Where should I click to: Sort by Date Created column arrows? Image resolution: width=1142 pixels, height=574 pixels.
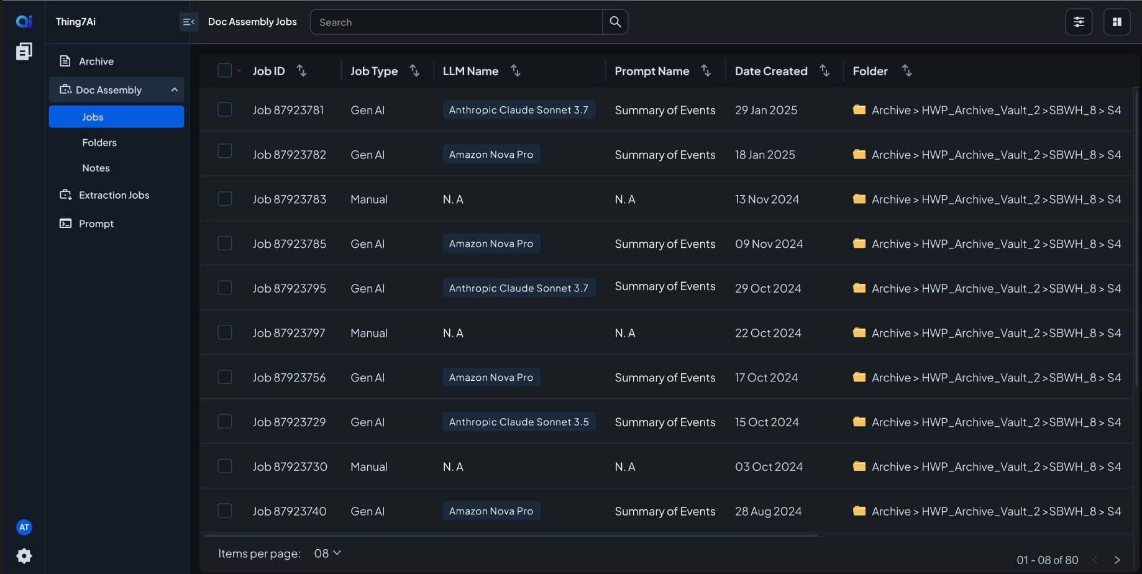825,71
